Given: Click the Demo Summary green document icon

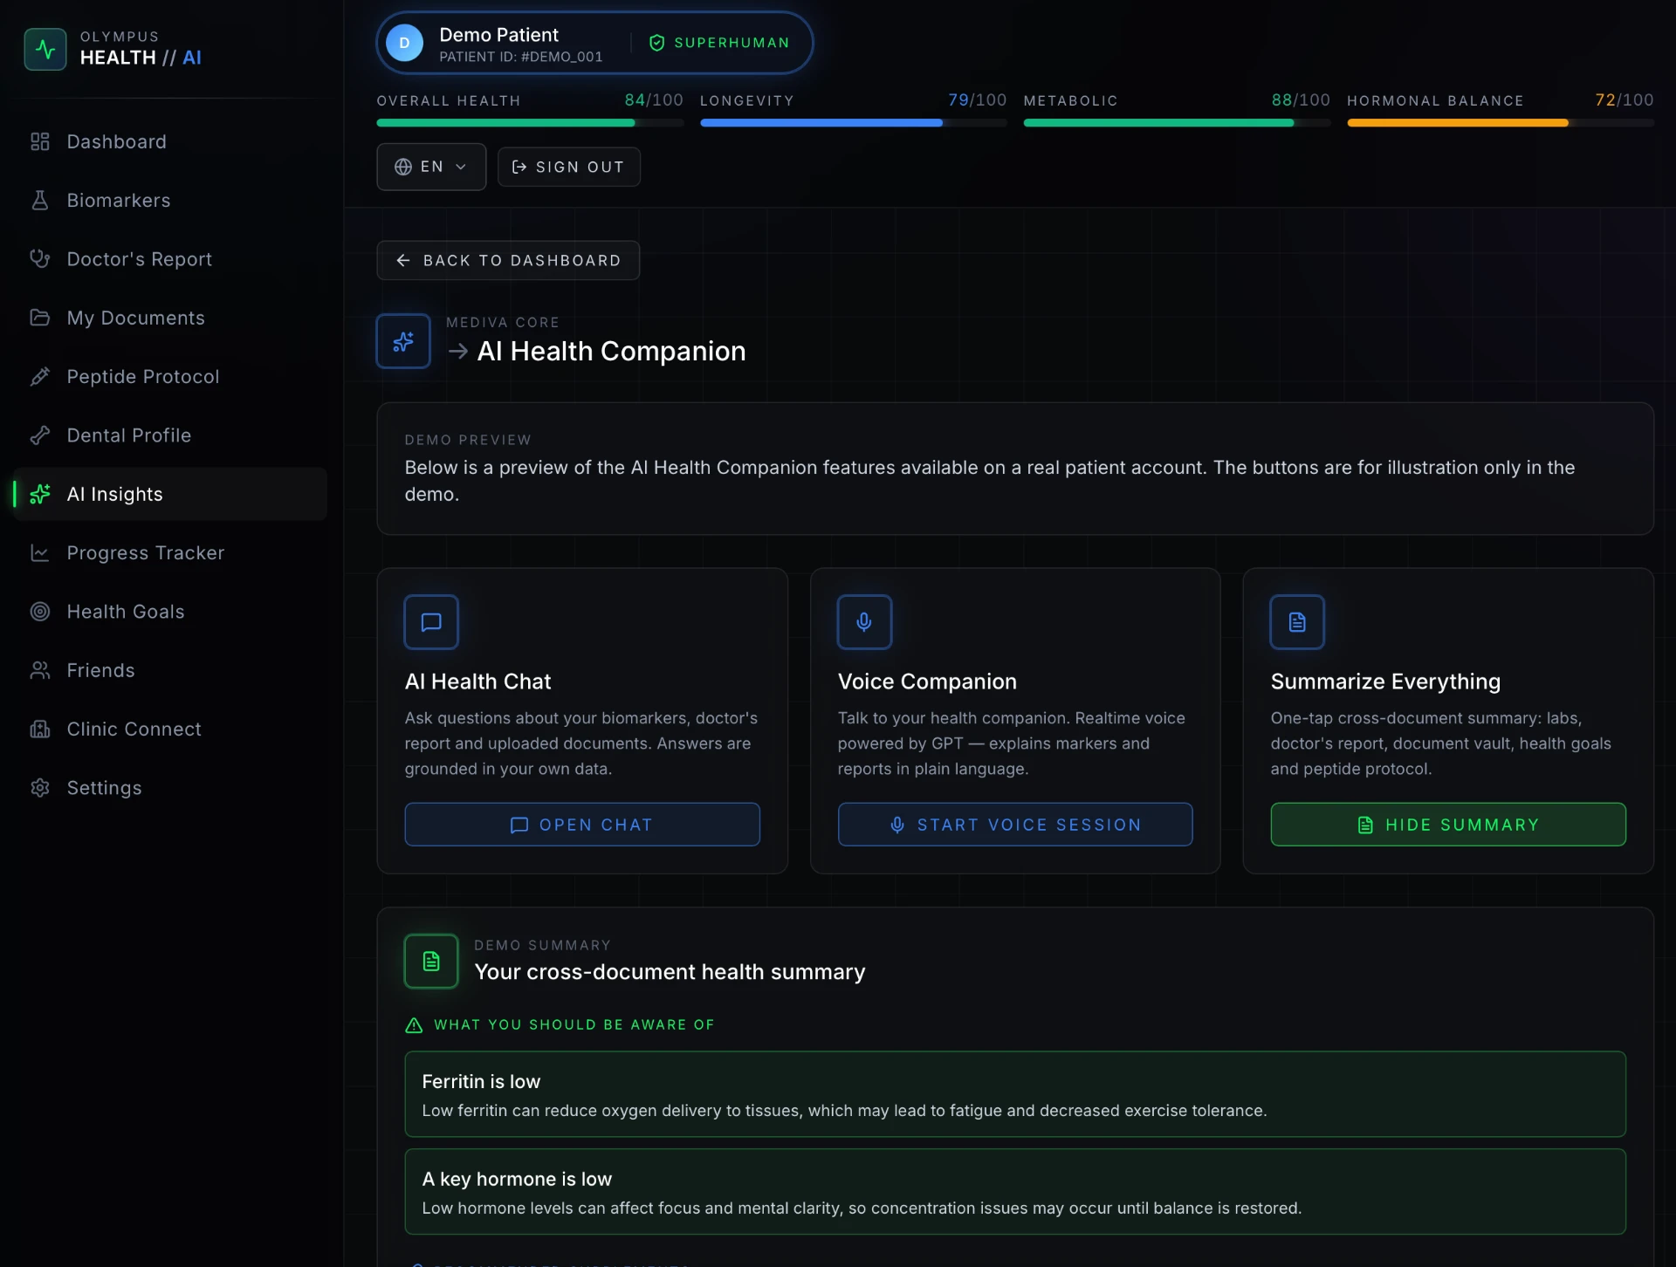Looking at the screenshot, I should (x=431, y=962).
